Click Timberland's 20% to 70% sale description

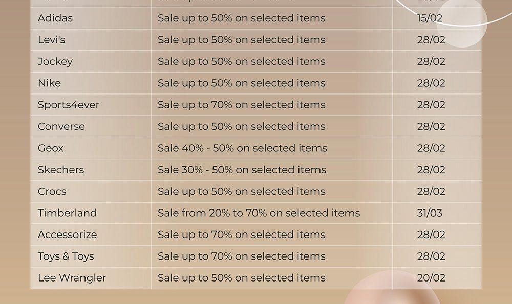[x=259, y=213]
